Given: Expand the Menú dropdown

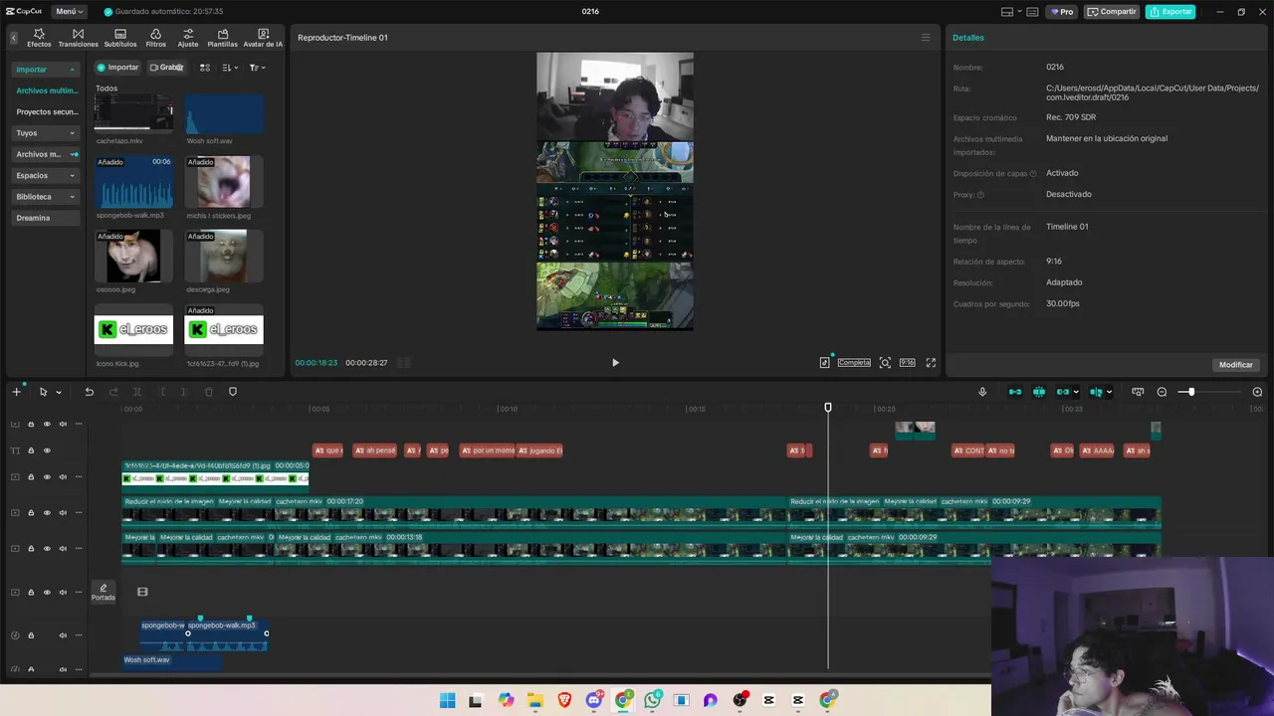Looking at the screenshot, I should [69, 12].
